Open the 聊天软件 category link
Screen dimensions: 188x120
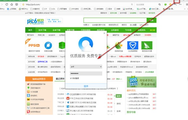point(31,35)
